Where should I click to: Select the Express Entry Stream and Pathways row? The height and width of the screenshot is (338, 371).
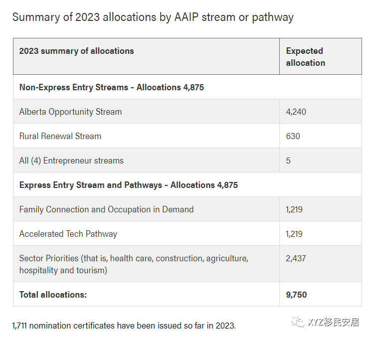(129, 185)
